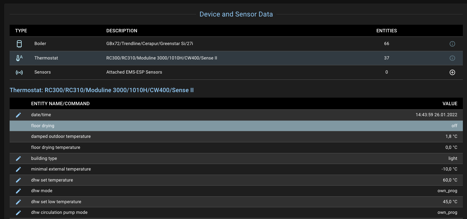The image size is (467, 219).
Task: Click the Sensors antenna icon
Action: coord(19,72)
